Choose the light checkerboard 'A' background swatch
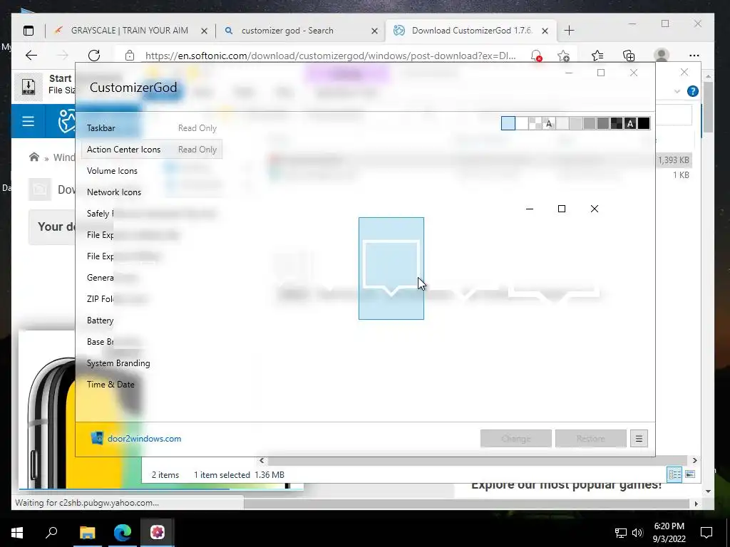Viewport: 730px width, 547px height. pos(549,123)
